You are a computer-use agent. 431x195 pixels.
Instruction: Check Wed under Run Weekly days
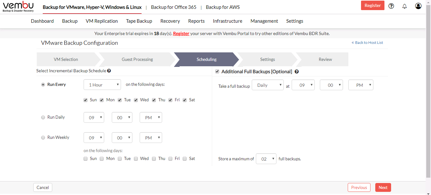[136, 159]
